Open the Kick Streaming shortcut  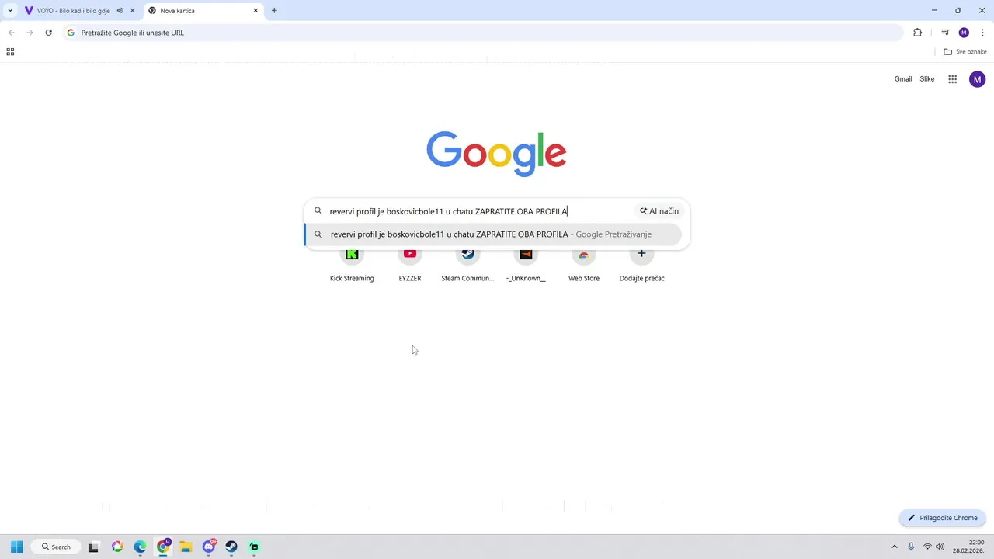(352, 265)
